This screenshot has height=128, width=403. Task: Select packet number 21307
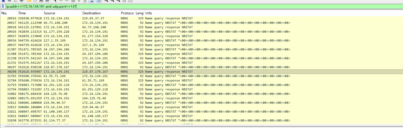point(12,49)
